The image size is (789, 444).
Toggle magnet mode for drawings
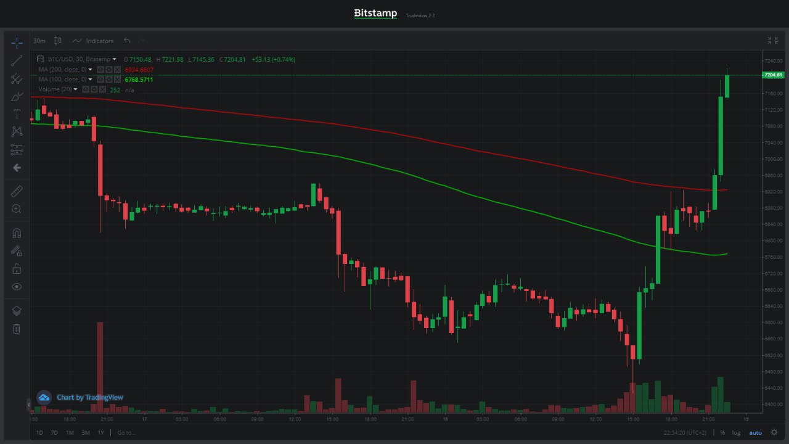[17, 233]
